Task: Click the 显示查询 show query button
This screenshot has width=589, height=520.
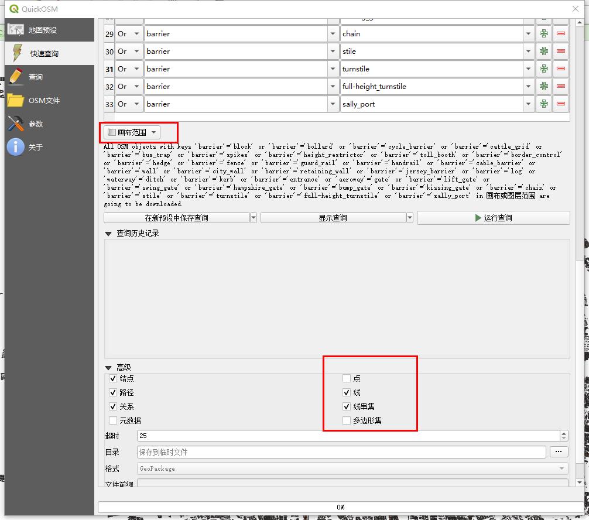Action: (x=333, y=218)
